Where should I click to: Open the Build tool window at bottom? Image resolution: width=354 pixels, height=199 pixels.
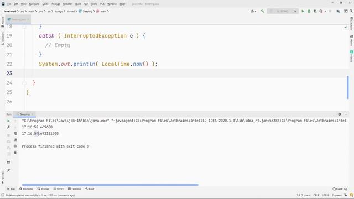(90, 189)
